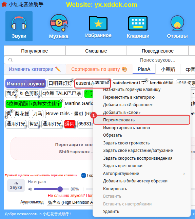The width and height of the screenshot is (195, 219).
Task: Play the 剪影 sound button
Action: click(x=34, y=124)
